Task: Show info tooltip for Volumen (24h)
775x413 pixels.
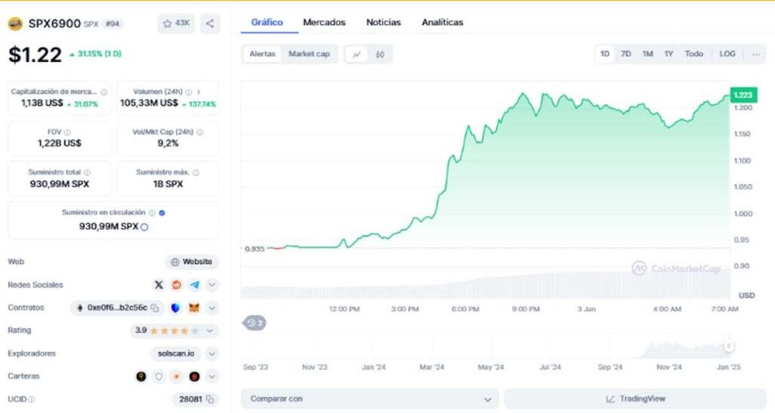Action: (188, 92)
